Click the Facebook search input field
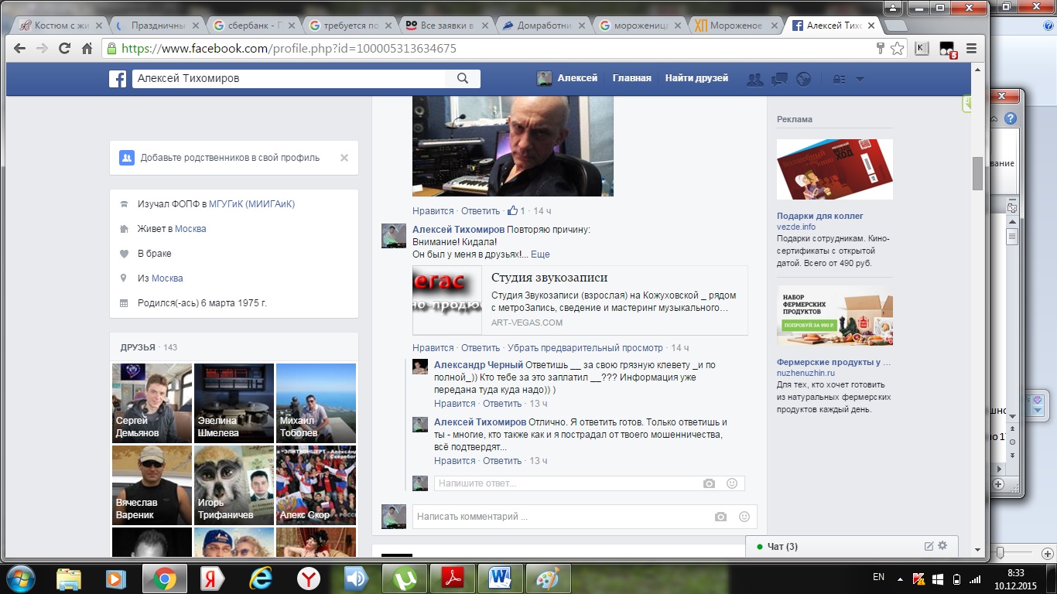Screen dimensions: 1057x594 tap(289, 78)
